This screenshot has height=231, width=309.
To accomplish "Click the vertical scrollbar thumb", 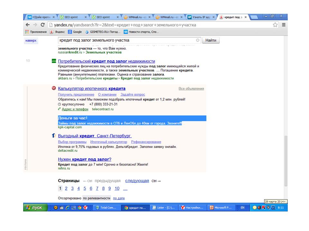I will (286, 161).
